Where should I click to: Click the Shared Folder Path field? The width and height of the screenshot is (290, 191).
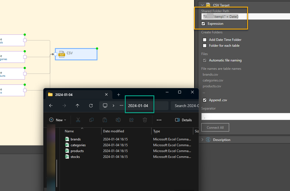(245, 17)
